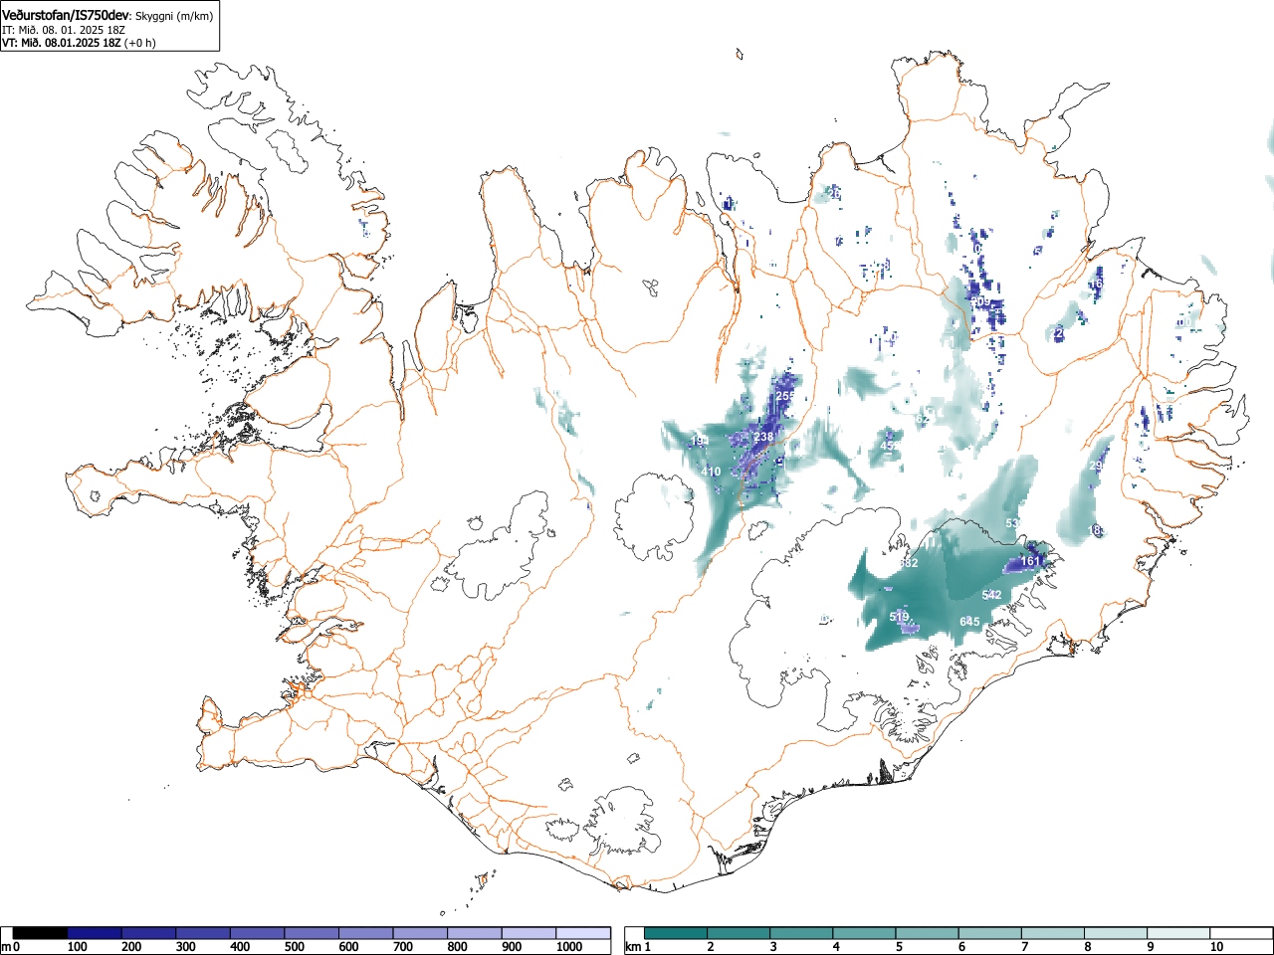Click the 4–5 km legend segment

pyautogui.click(x=864, y=933)
